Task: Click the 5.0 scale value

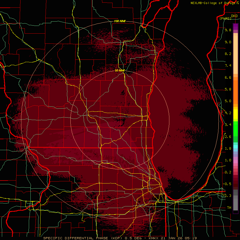Action: 228,101
